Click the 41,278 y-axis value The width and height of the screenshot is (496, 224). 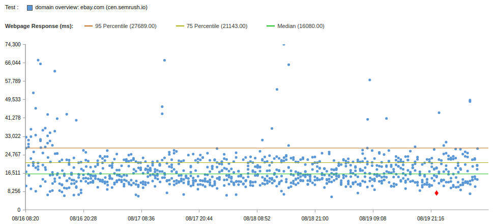tap(13, 118)
